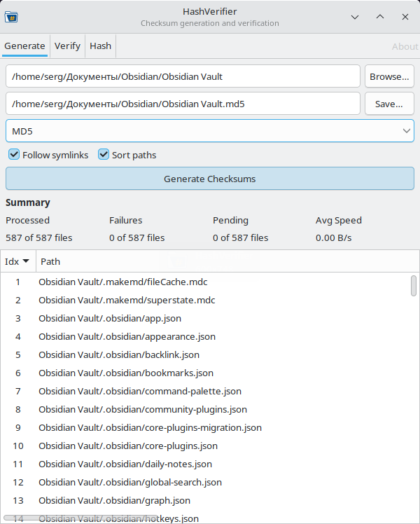This screenshot has height=524, width=420.
Task: Select row .obsidian/backlink.json
Action: tap(206, 354)
